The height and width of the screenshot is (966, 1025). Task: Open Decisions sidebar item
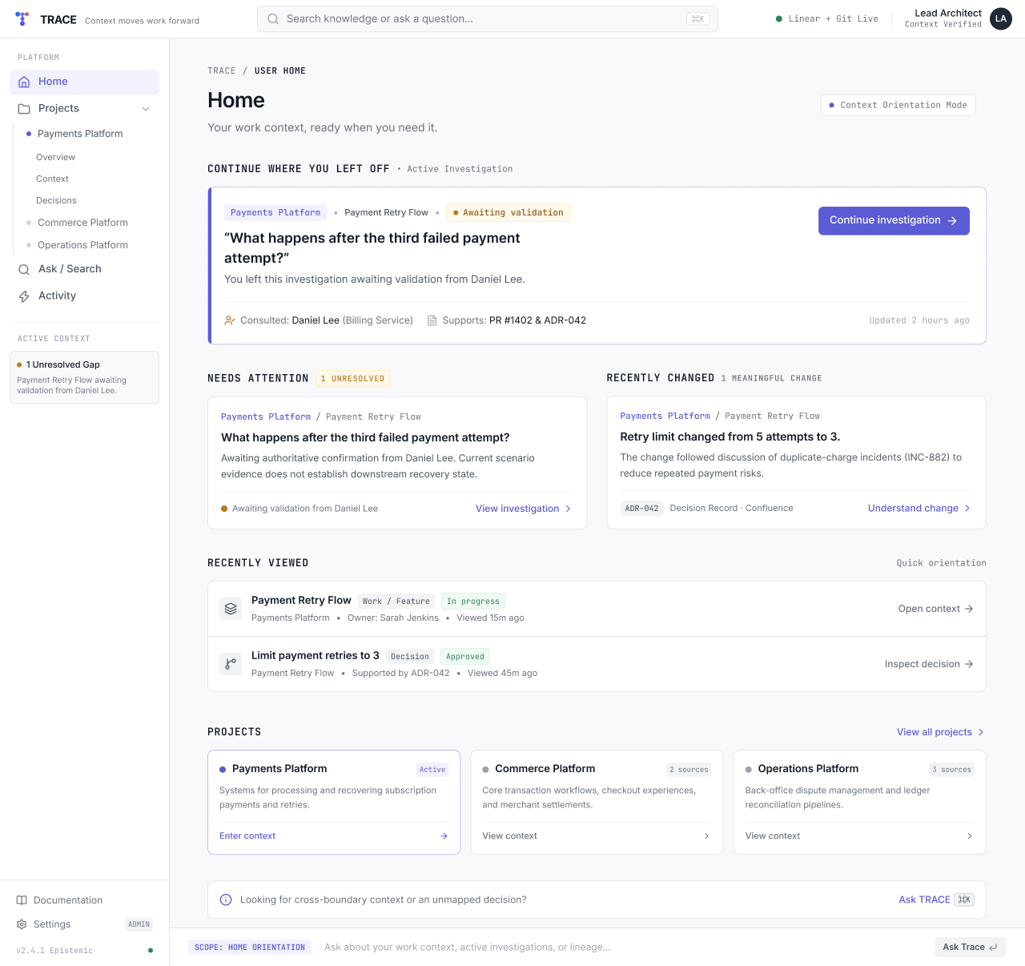point(56,200)
